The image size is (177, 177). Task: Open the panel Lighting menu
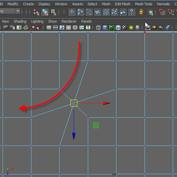pos(37,21)
